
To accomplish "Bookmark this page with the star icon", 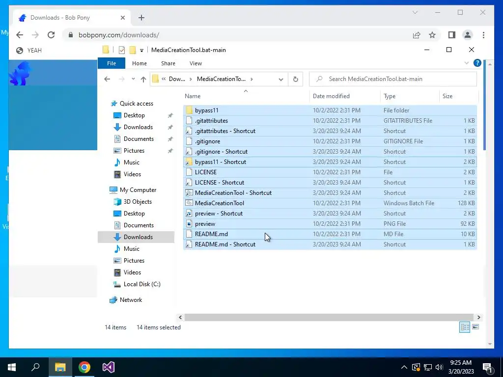I will click(432, 35).
